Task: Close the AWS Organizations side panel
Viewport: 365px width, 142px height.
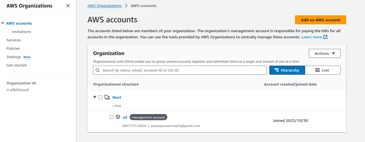Action: pos(68,6)
